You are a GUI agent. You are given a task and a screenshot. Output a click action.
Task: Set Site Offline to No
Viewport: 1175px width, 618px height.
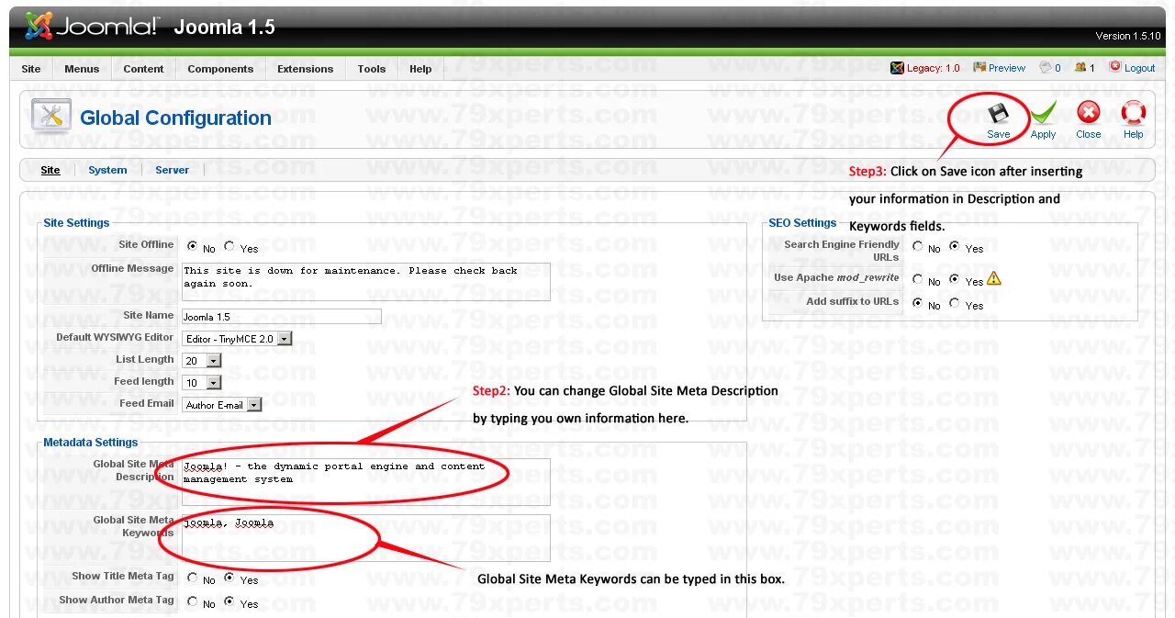[x=193, y=247]
